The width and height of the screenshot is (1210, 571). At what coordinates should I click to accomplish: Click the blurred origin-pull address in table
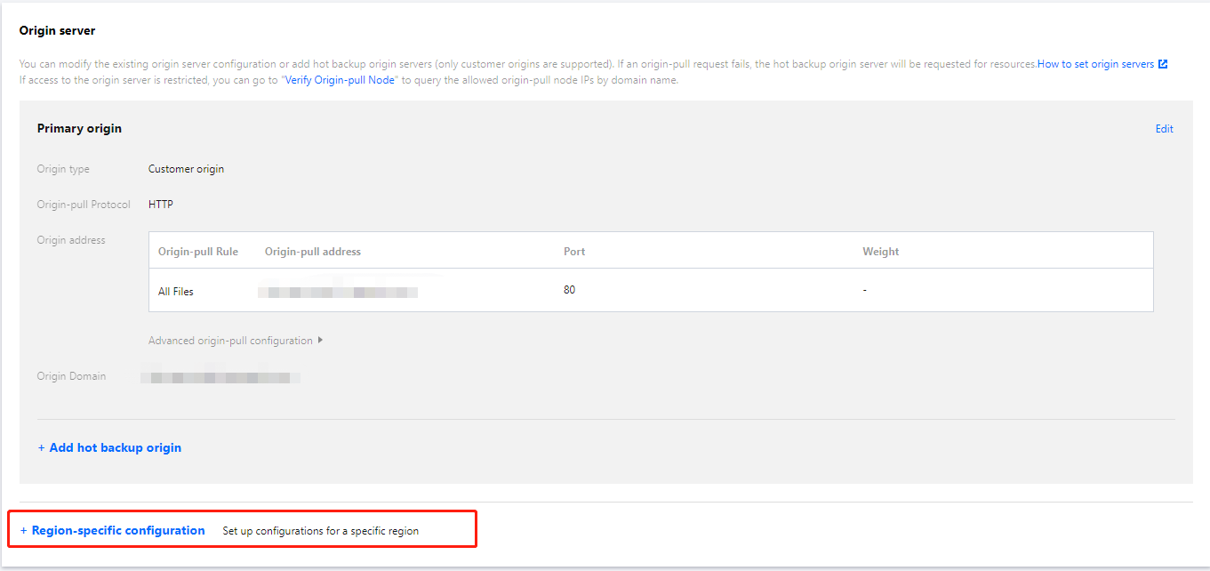click(x=338, y=291)
